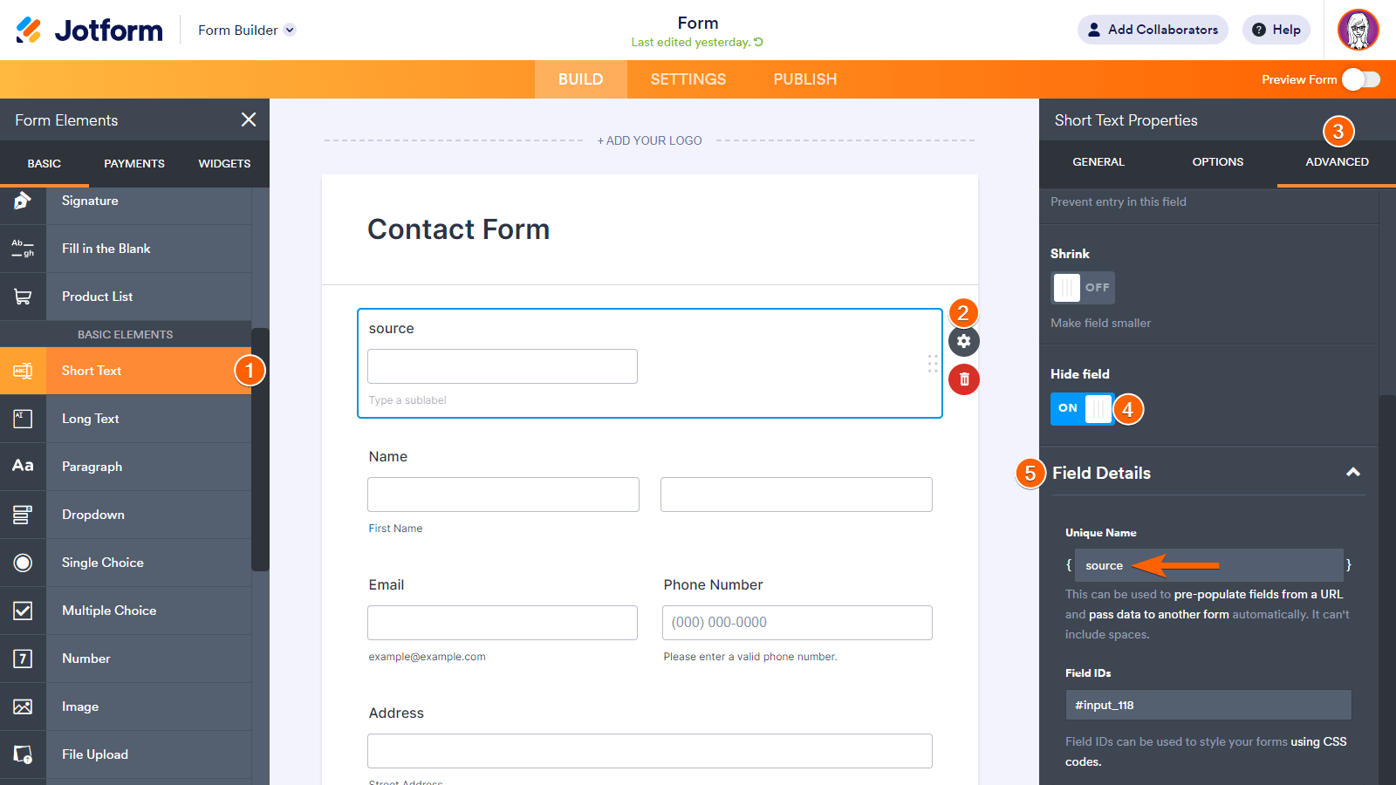The width and height of the screenshot is (1396, 785).
Task: Click the File Upload element icon
Action: 23,754
